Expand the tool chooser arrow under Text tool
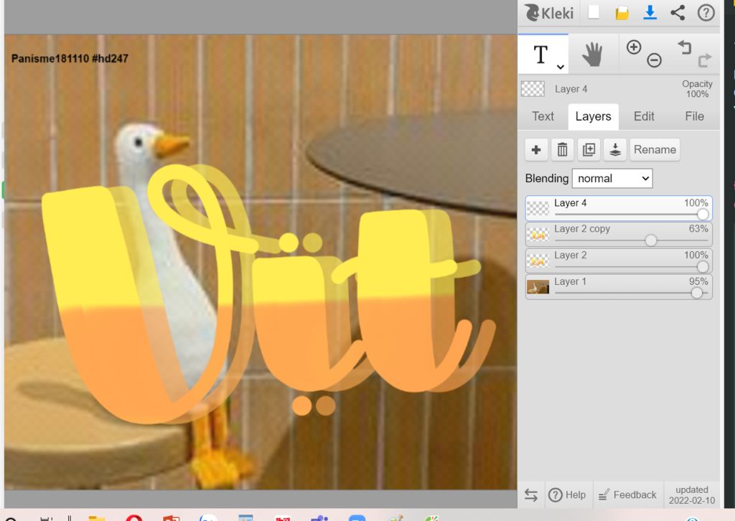Image resolution: width=735 pixels, height=521 pixels. [560, 67]
